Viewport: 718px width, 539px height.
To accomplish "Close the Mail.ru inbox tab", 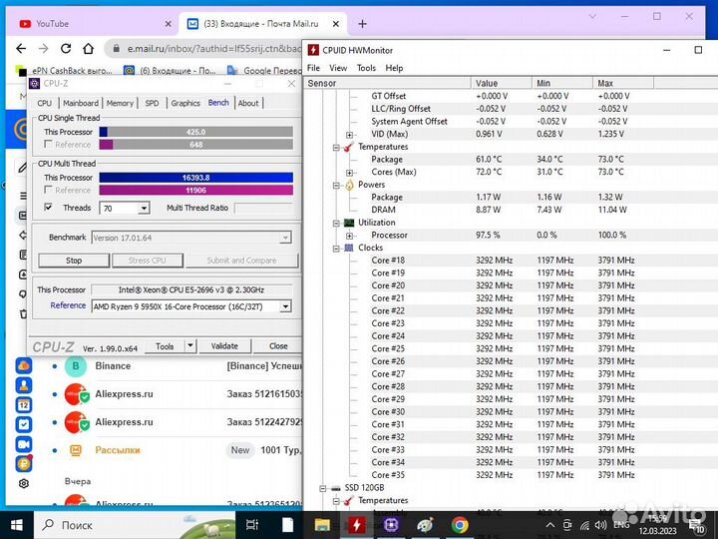I will [336, 24].
